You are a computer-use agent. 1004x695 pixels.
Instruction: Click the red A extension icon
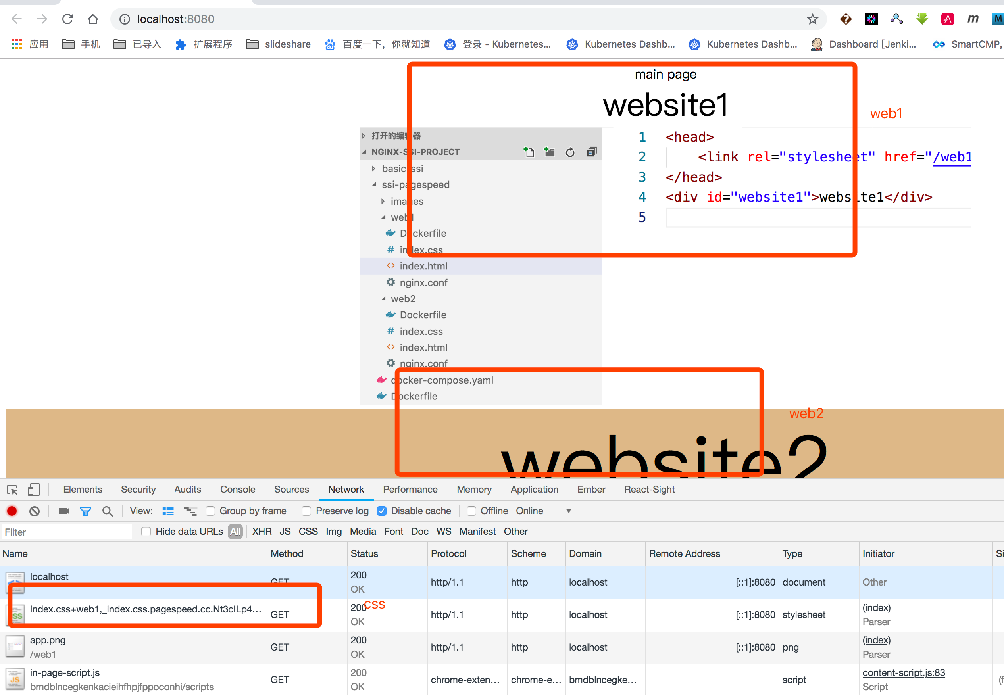[947, 19]
